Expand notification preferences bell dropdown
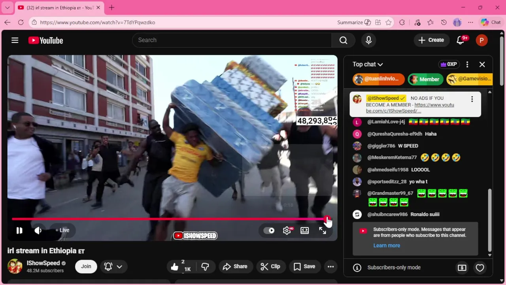 tap(113, 266)
